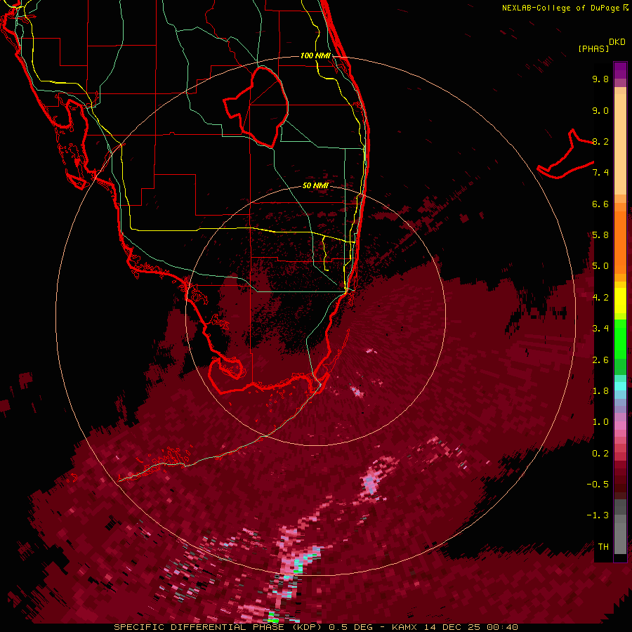Click the 14 DEC 25 date text
The image size is (632, 632).
452,627
